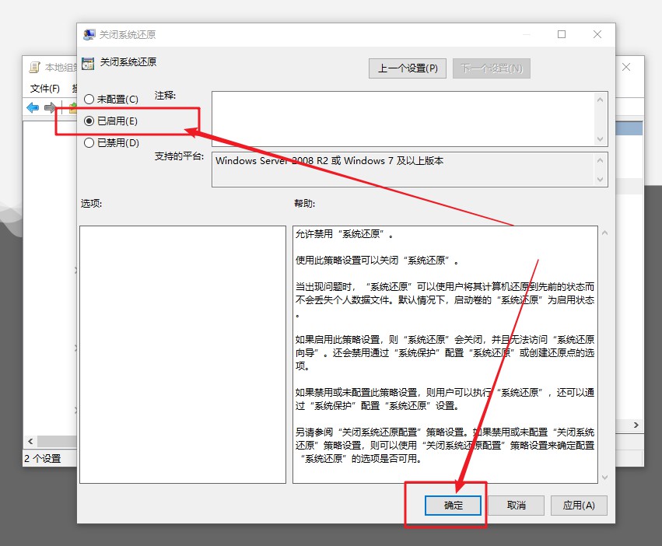The height and width of the screenshot is (546, 662).
Task: Click the 下一个设置(N) button
Action: point(492,68)
